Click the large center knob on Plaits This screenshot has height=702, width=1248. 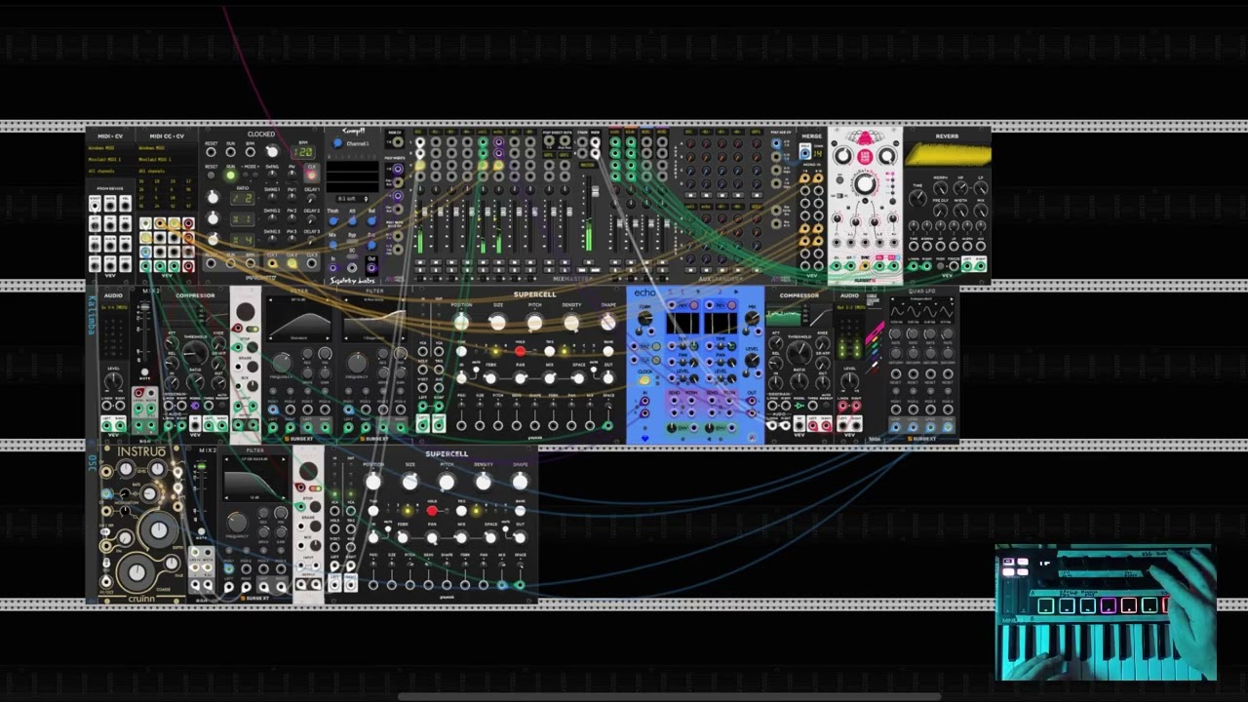tap(865, 183)
